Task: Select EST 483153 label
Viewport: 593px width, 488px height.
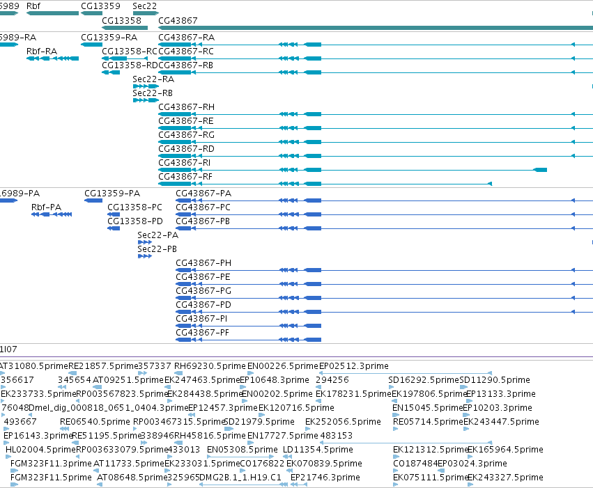Action: [x=337, y=436]
